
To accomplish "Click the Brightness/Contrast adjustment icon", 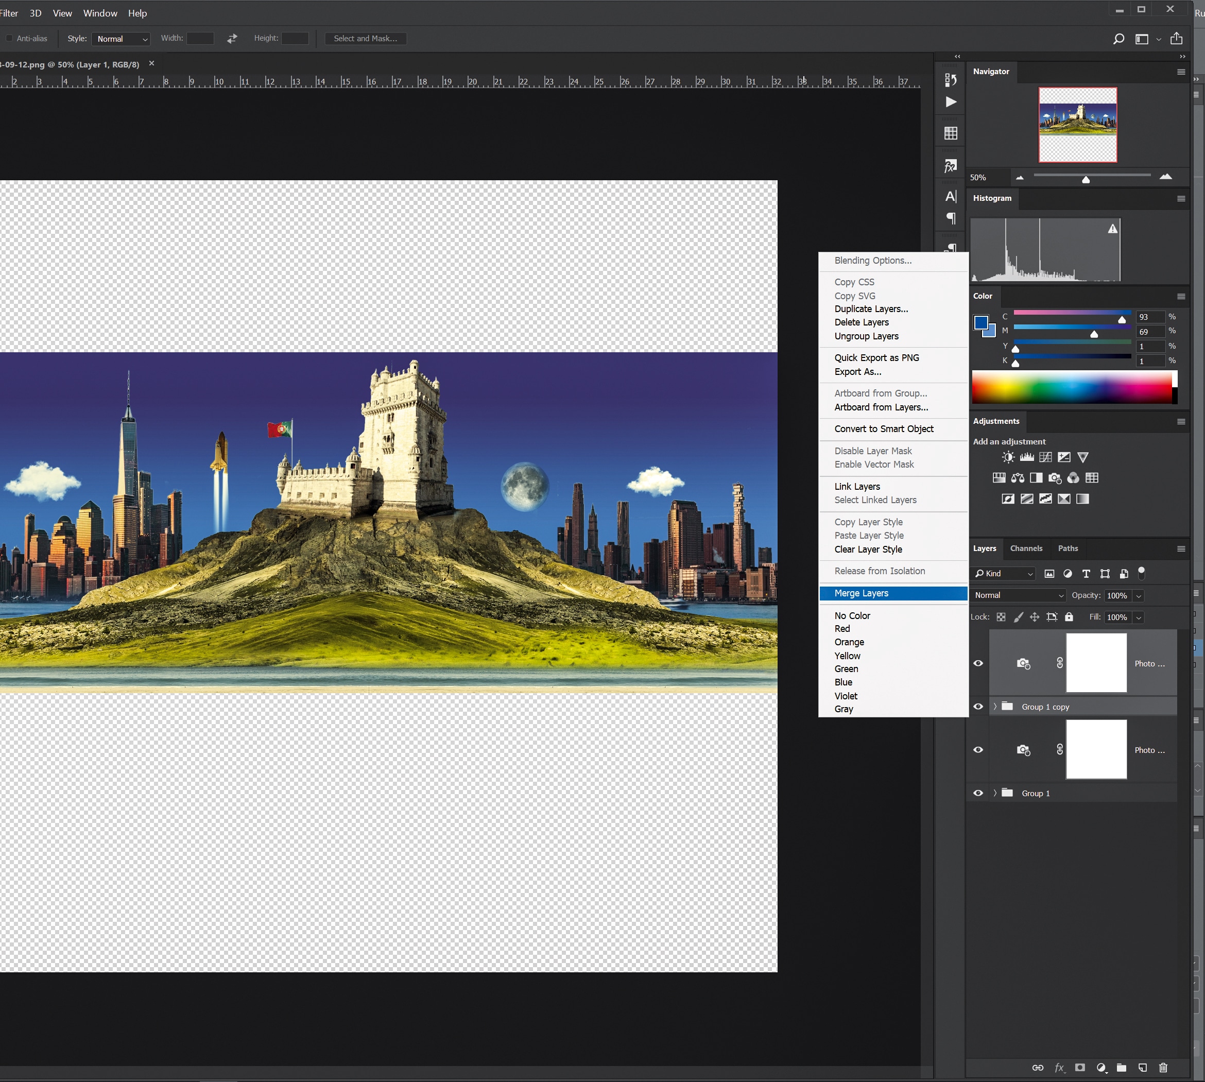I will [x=1008, y=457].
